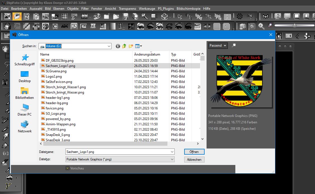Viewport: 315px width, 194px height.
Task: Expand the 'Suchen in' drive dropdown
Action: coord(109,46)
